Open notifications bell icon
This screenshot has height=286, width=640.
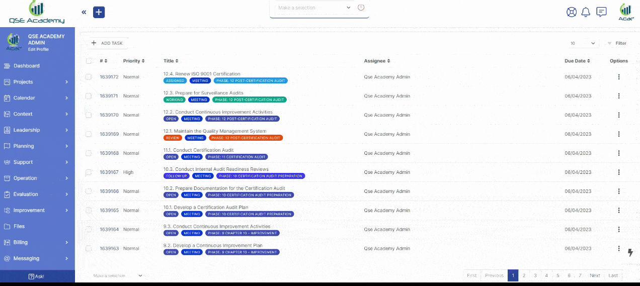[586, 12]
